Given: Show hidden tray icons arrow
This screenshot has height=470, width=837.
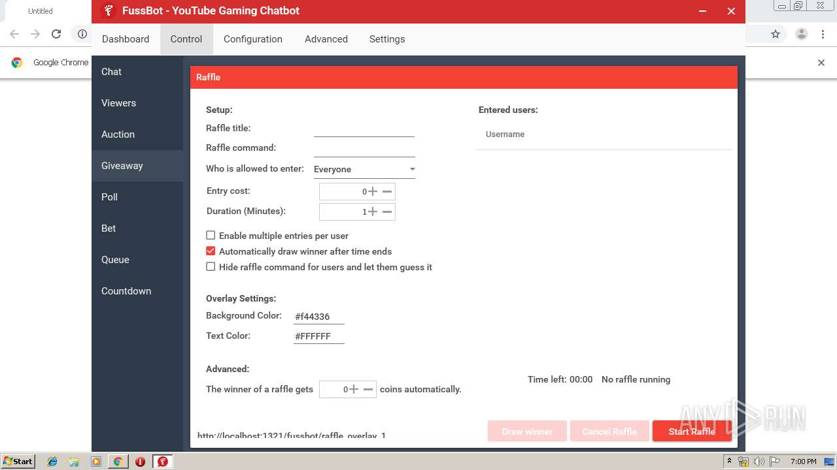Looking at the screenshot, I should (729, 462).
